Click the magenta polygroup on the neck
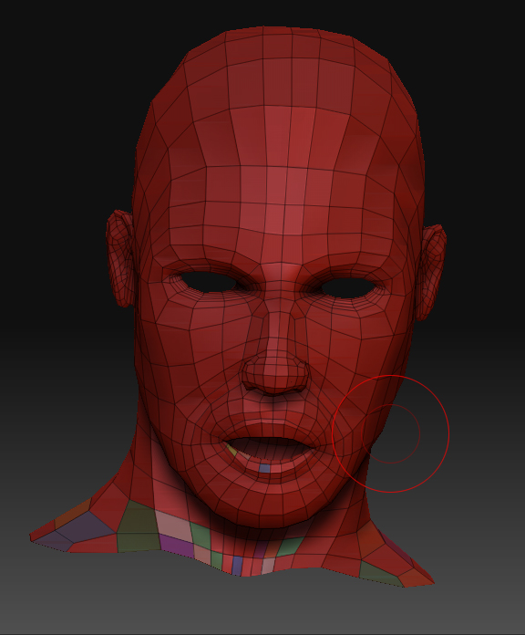Screen dimensions: 525x635 176,545
